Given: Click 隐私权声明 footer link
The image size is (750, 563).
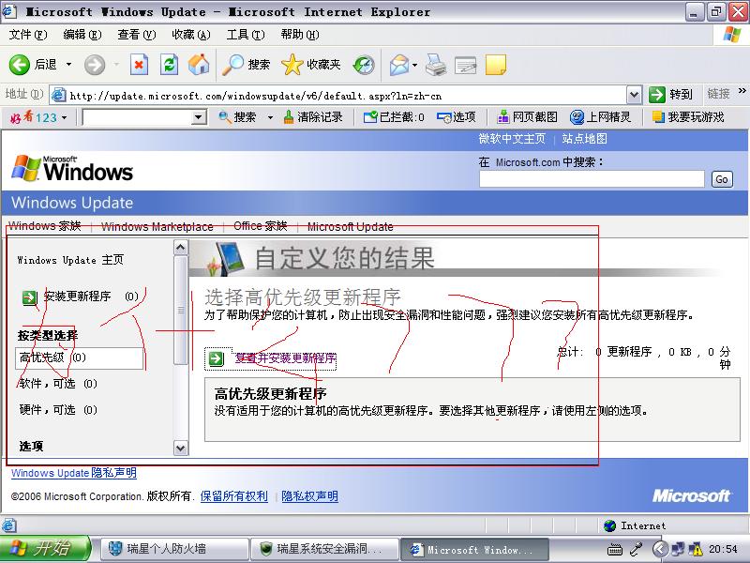Looking at the screenshot, I should [x=309, y=496].
